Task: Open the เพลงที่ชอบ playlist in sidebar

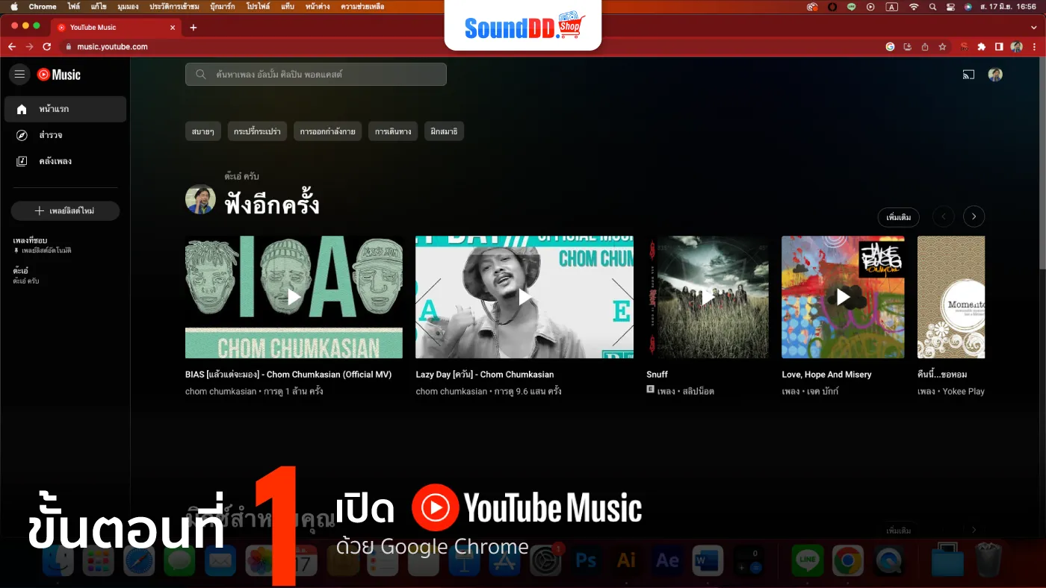Action: click(x=43, y=245)
